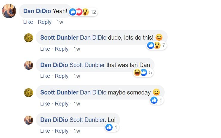Reply to Dan DiDio's 'Yeah!' comment

pyautogui.click(x=45, y=22)
